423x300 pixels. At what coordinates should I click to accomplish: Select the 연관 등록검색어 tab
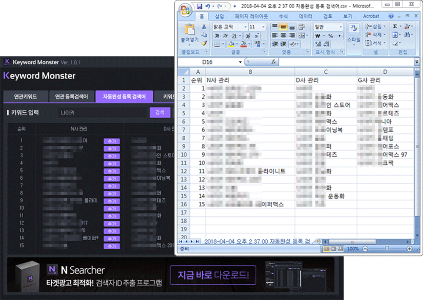71,97
